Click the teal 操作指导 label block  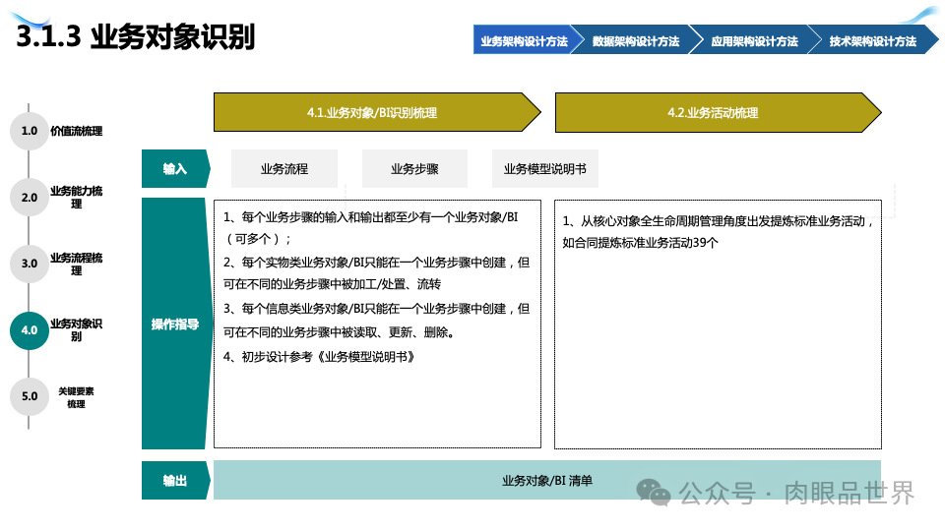(x=175, y=324)
